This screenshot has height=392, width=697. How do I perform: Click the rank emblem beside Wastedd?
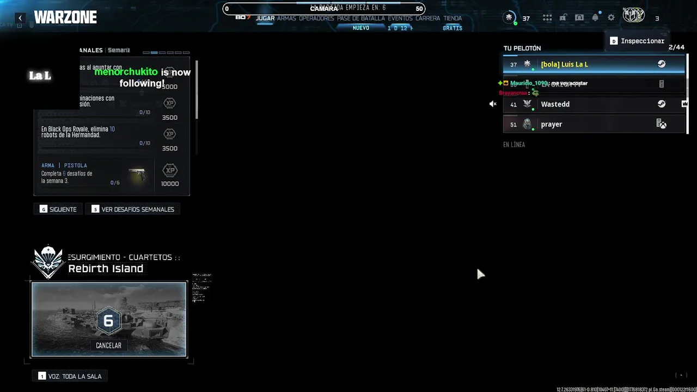tap(527, 104)
